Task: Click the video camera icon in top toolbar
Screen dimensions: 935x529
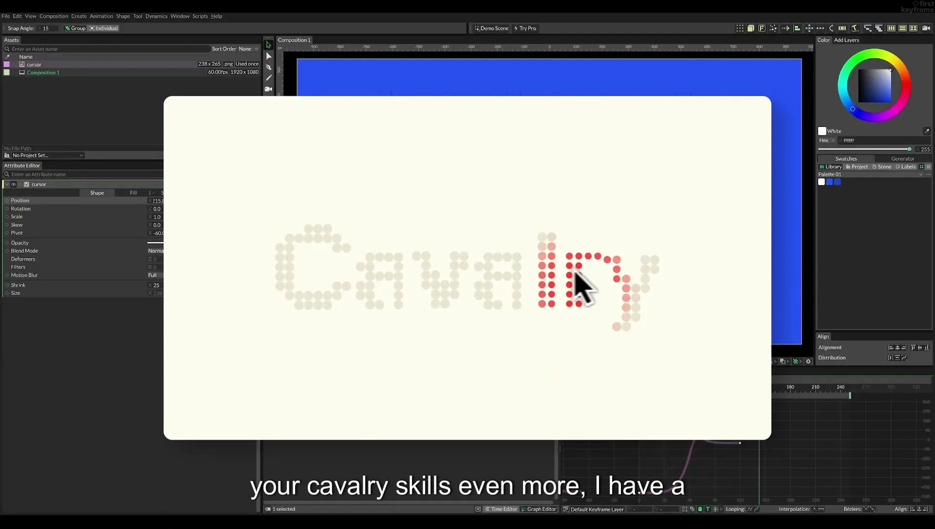Action: pos(926,28)
